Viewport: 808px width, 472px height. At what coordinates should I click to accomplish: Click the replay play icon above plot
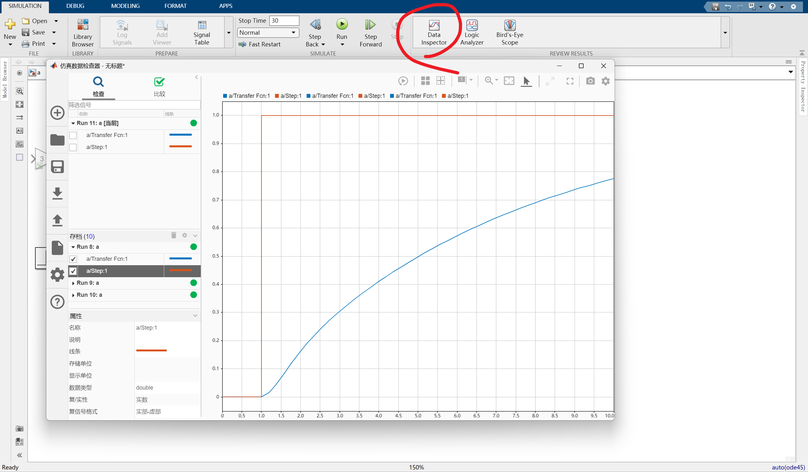tap(403, 81)
